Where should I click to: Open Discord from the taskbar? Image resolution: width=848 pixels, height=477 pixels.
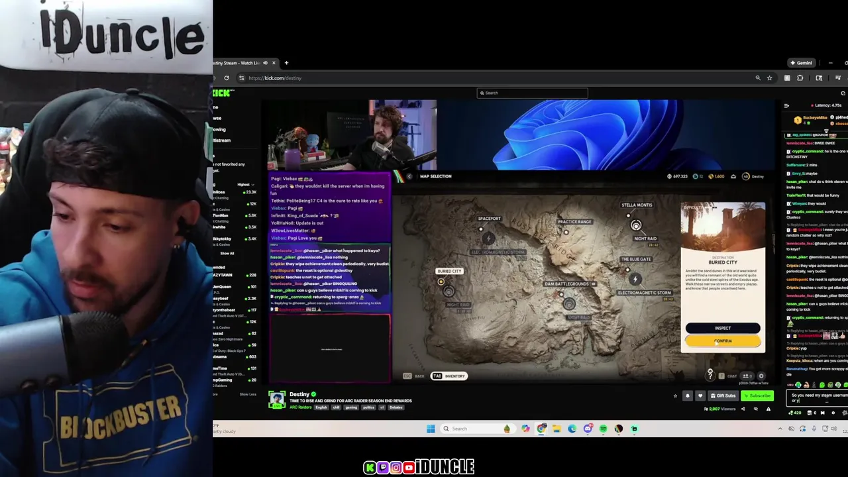point(588,429)
